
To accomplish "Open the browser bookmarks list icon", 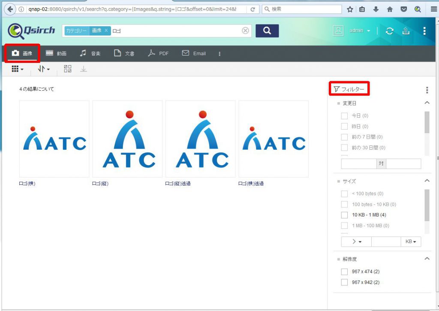I will click(362, 9).
